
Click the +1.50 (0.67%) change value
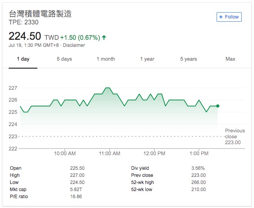click(x=80, y=37)
